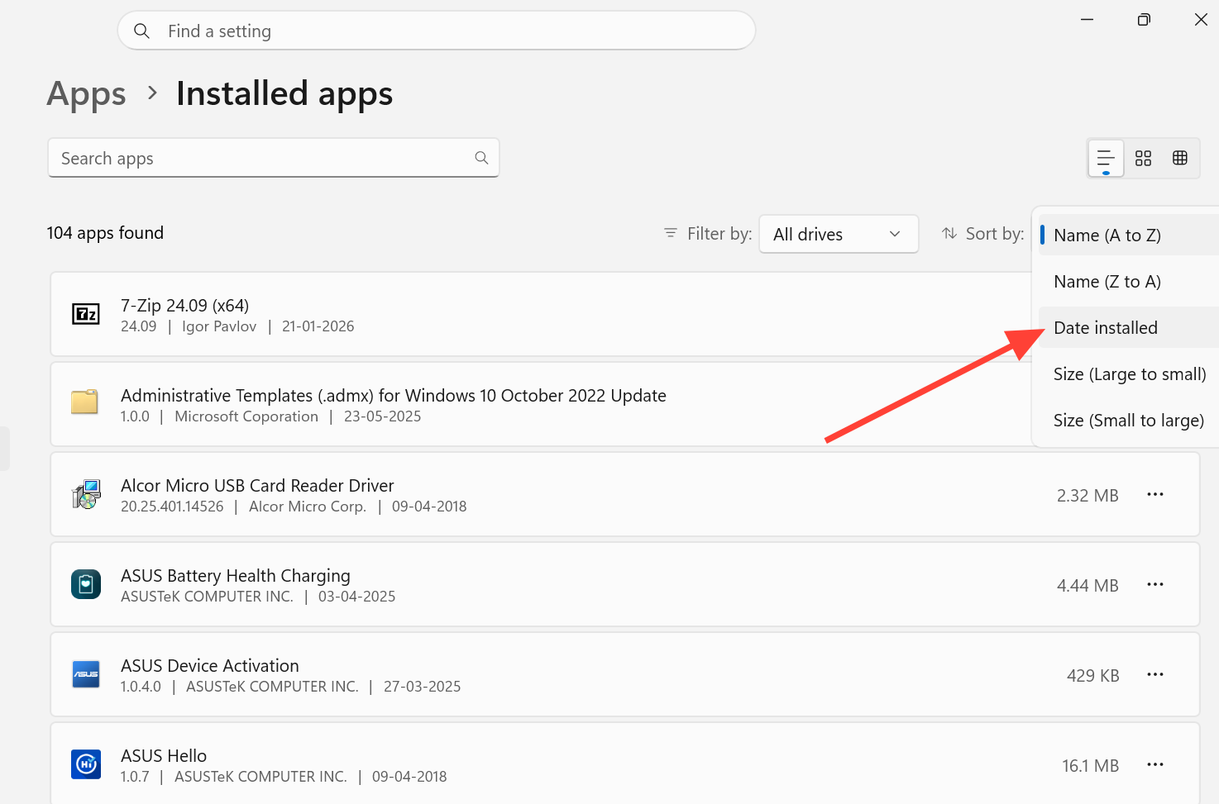Select the ASUS Hello app name
Image resolution: width=1219 pixels, height=804 pixels.
click(x=164, y=756)
